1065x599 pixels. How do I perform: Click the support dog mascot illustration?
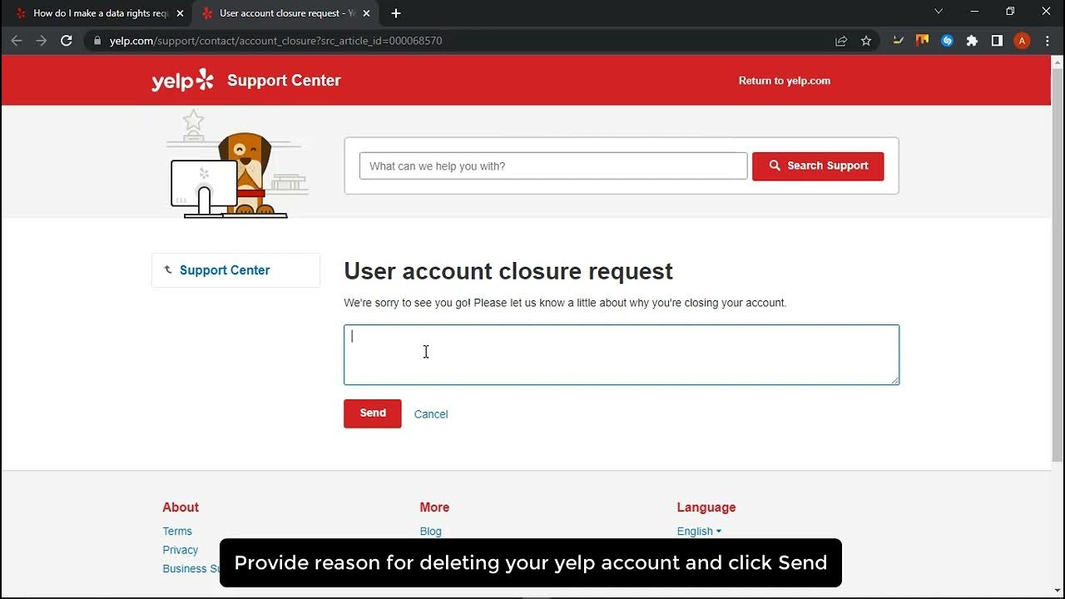(237, 165)
